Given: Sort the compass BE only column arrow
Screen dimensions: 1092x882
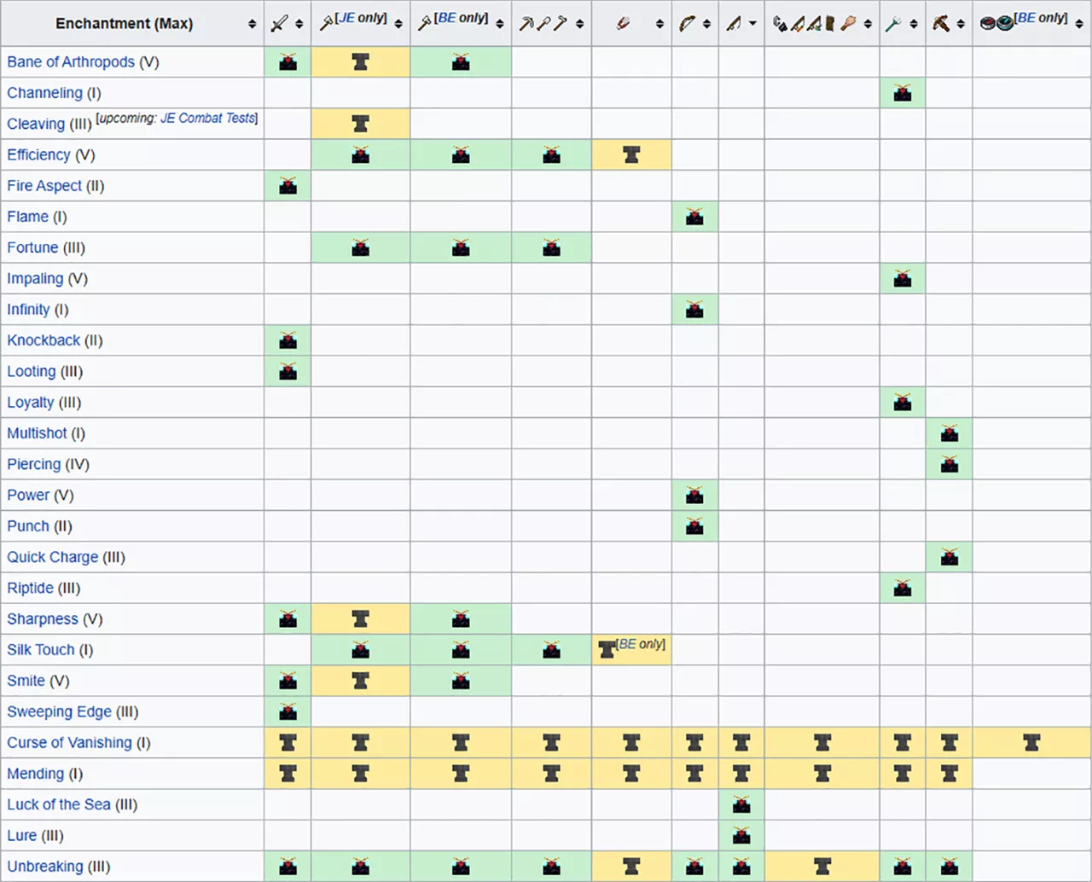Looking at the screenshot, I should (x=1079, y=24).
